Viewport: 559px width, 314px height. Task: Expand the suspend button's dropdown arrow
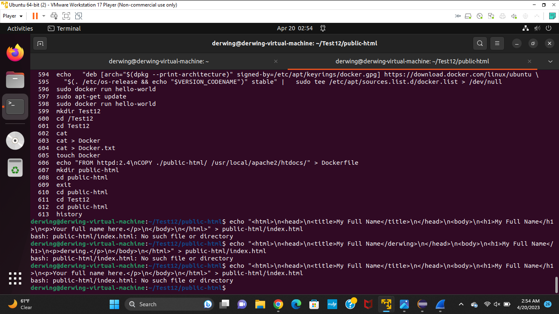43,16
